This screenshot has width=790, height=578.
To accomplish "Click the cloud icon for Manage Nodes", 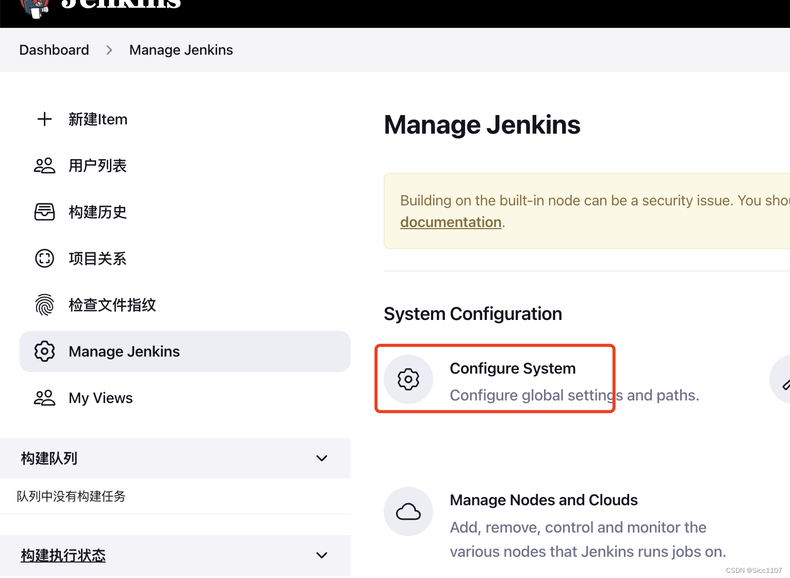I will click(x=408, y=511).
